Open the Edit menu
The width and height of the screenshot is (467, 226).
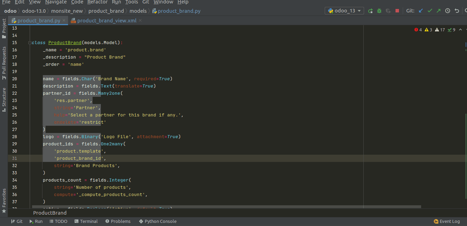click(x=20, y=2)
